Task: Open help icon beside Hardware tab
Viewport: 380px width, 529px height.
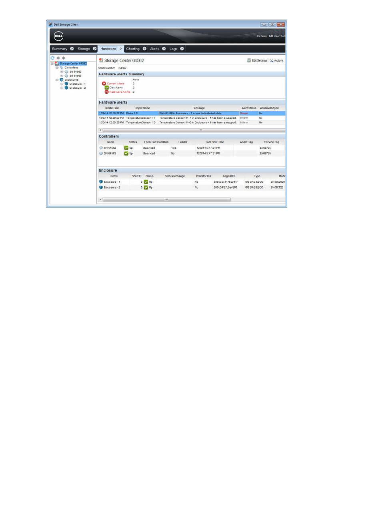Action: tap(120, 49)
